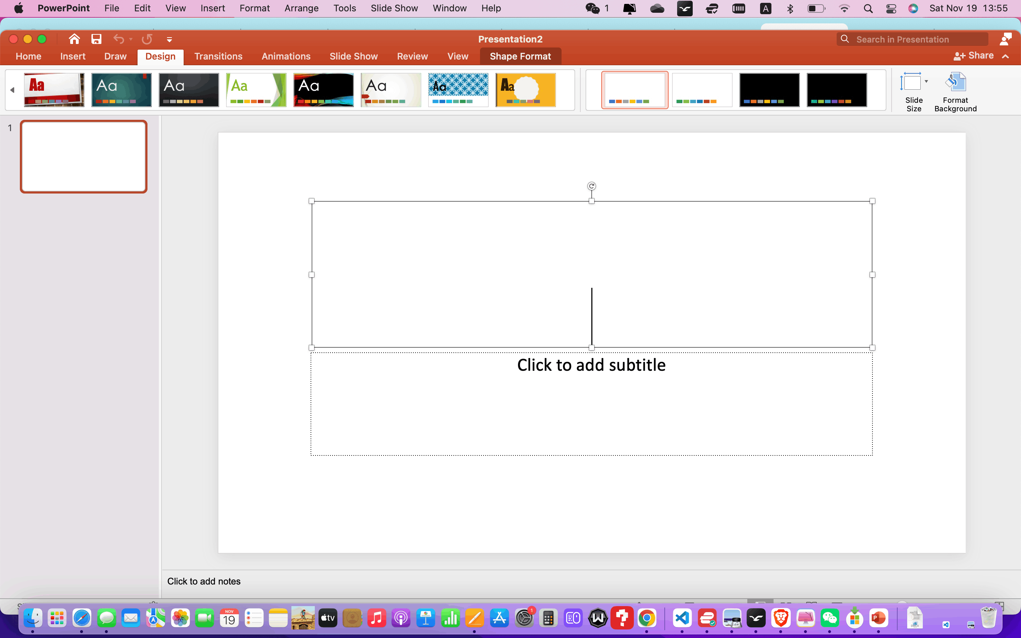Collapse the ribbon with the chevron
This screenshot has width=1021, height=638.
pyautogui.click(x=1005, y=56)
